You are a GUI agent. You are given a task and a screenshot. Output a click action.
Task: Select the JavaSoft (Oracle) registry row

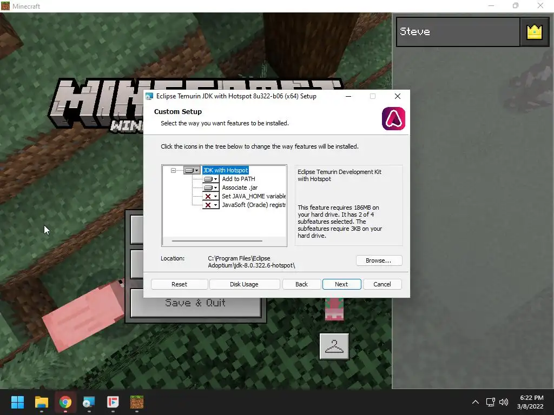tap(254, 205)
